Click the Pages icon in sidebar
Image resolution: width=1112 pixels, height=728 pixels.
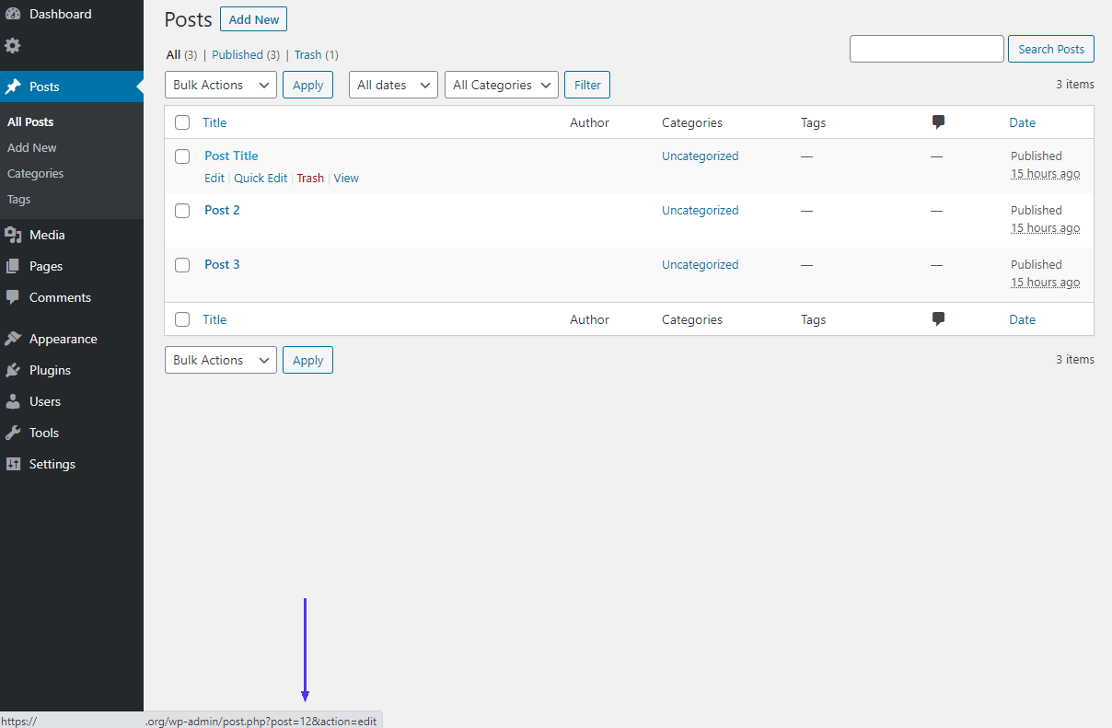(x=13, y=266)
